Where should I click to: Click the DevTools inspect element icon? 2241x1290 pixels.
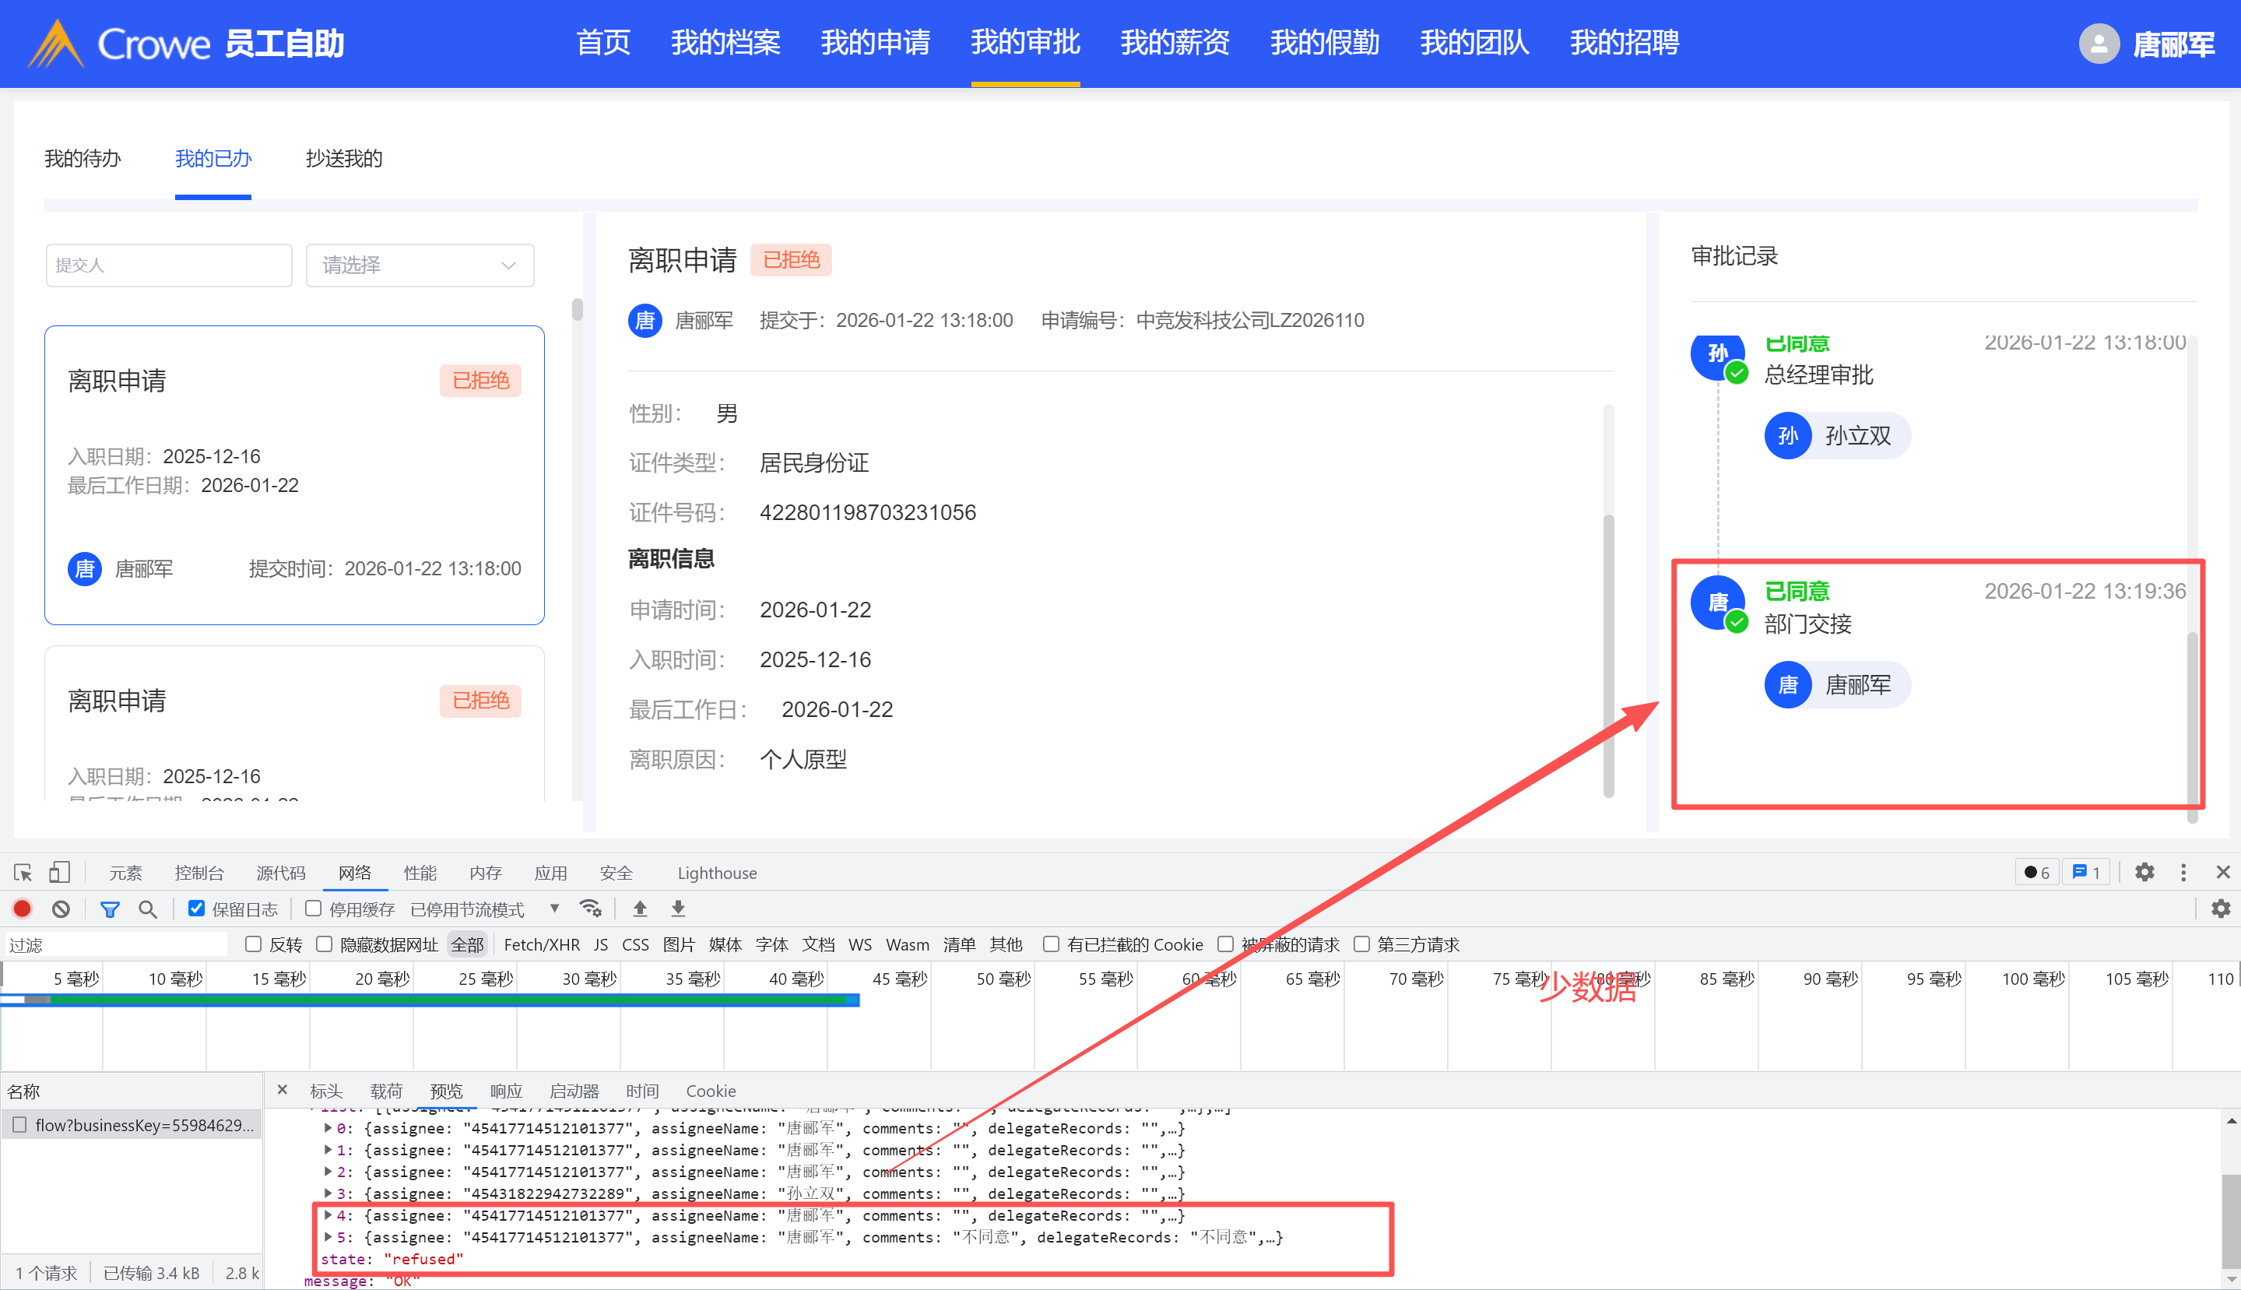[23, 873]
